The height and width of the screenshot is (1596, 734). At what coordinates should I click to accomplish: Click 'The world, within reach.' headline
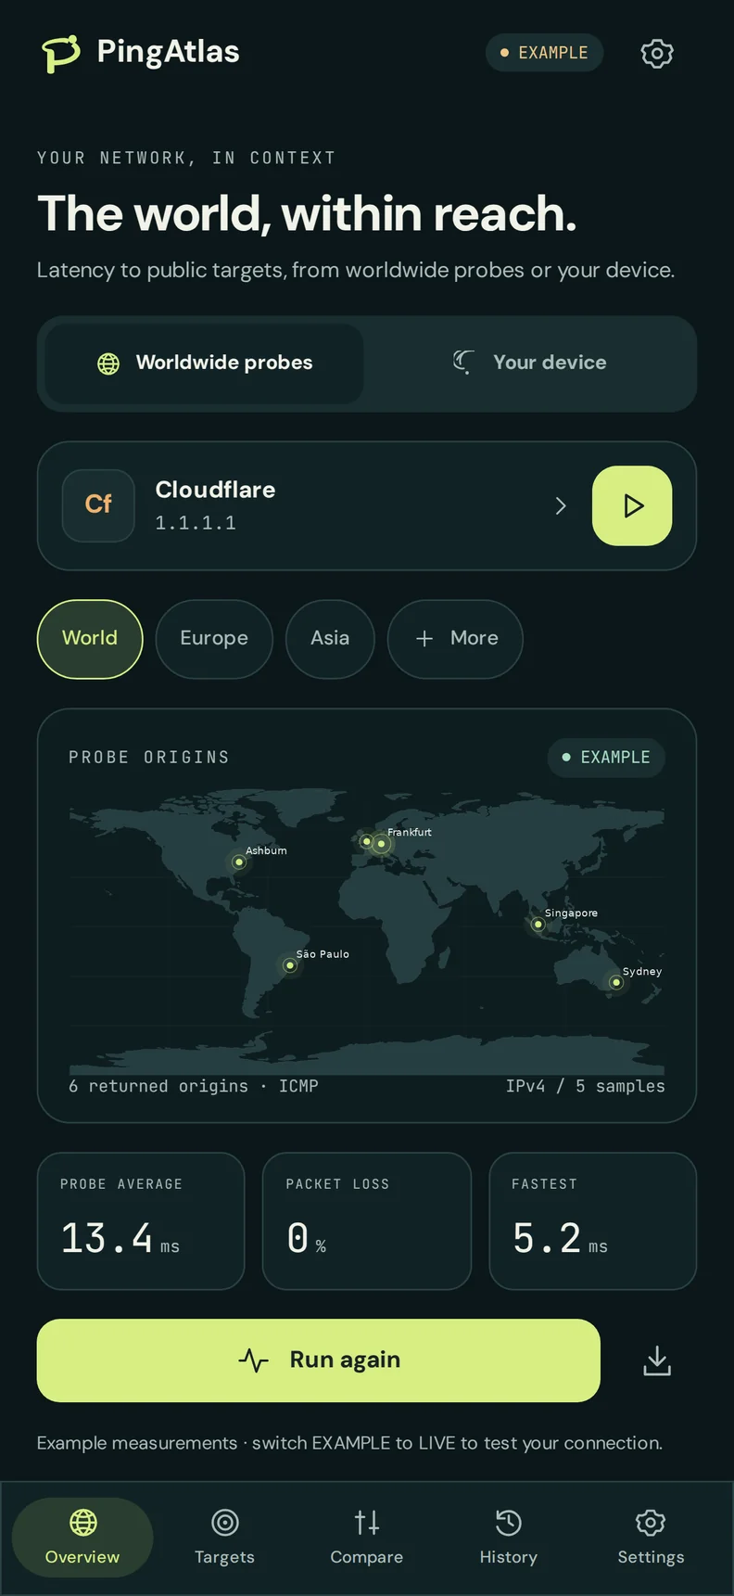click(307, 213)
